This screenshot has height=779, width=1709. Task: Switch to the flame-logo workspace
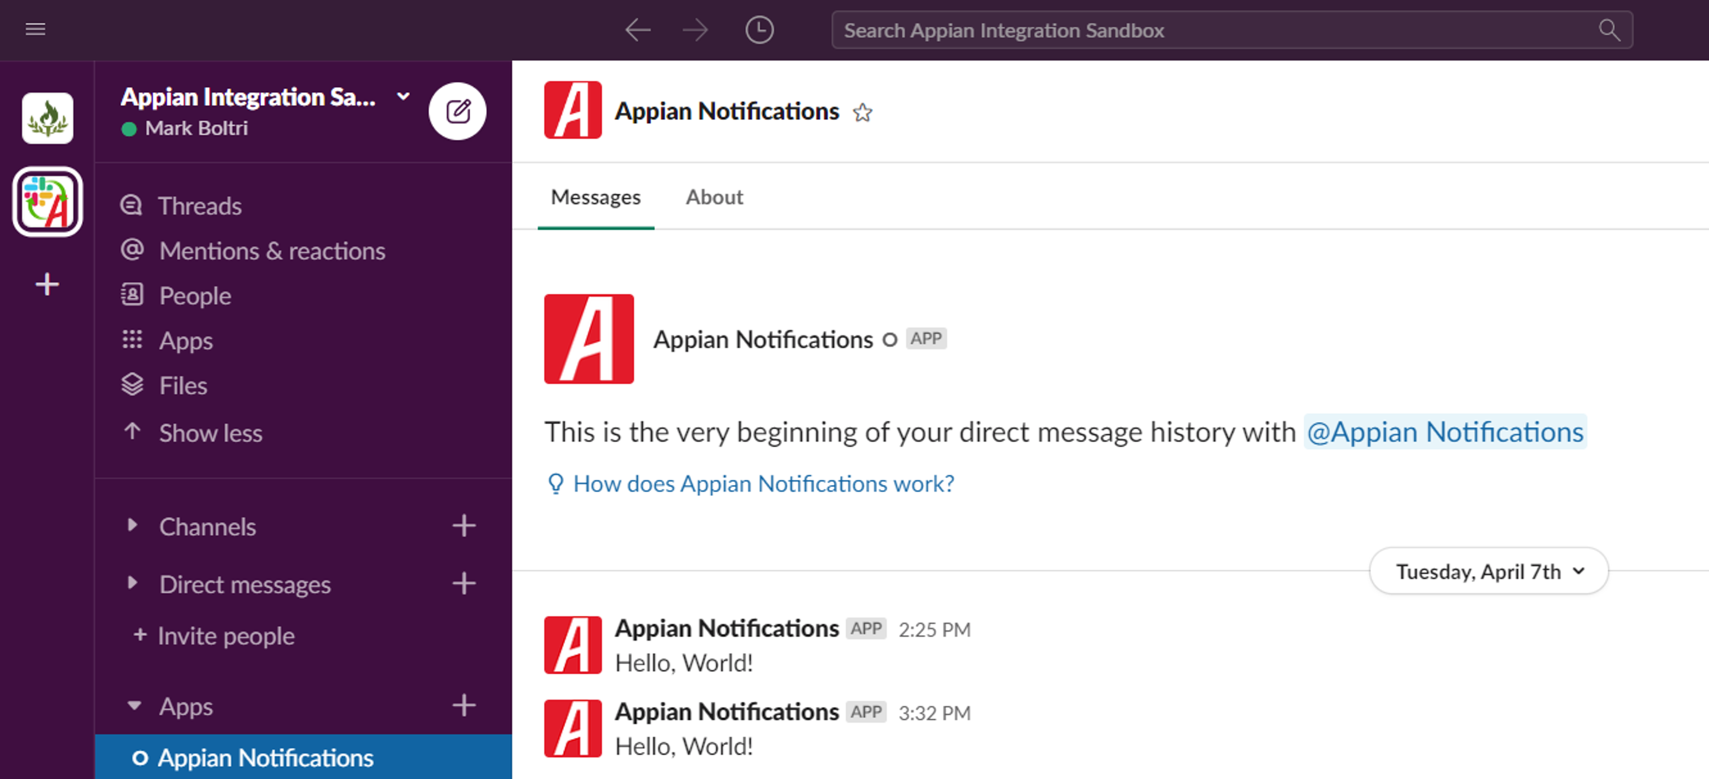pyautogui.click(x=47, y=118)
